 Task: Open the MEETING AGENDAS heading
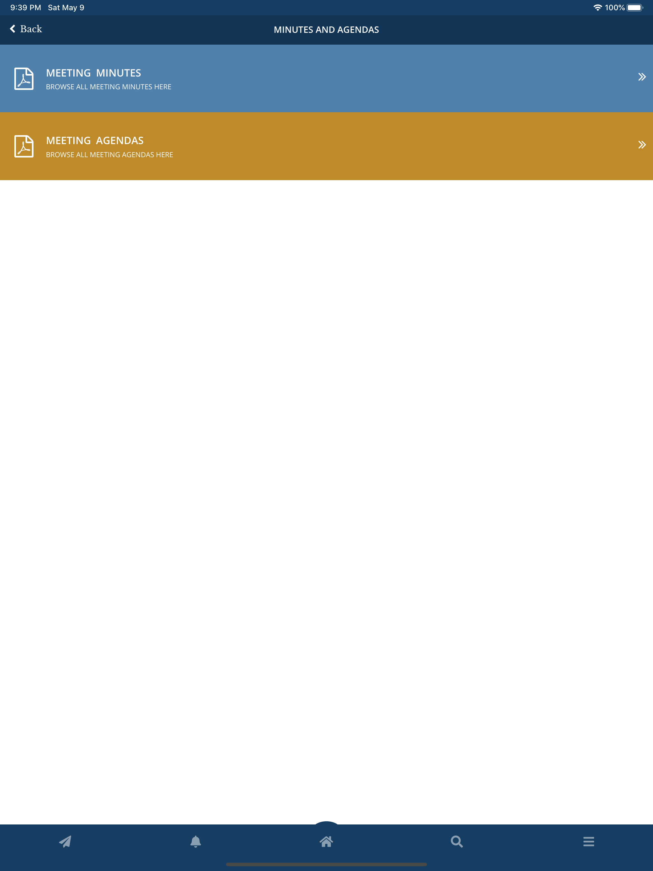point(94,141)
